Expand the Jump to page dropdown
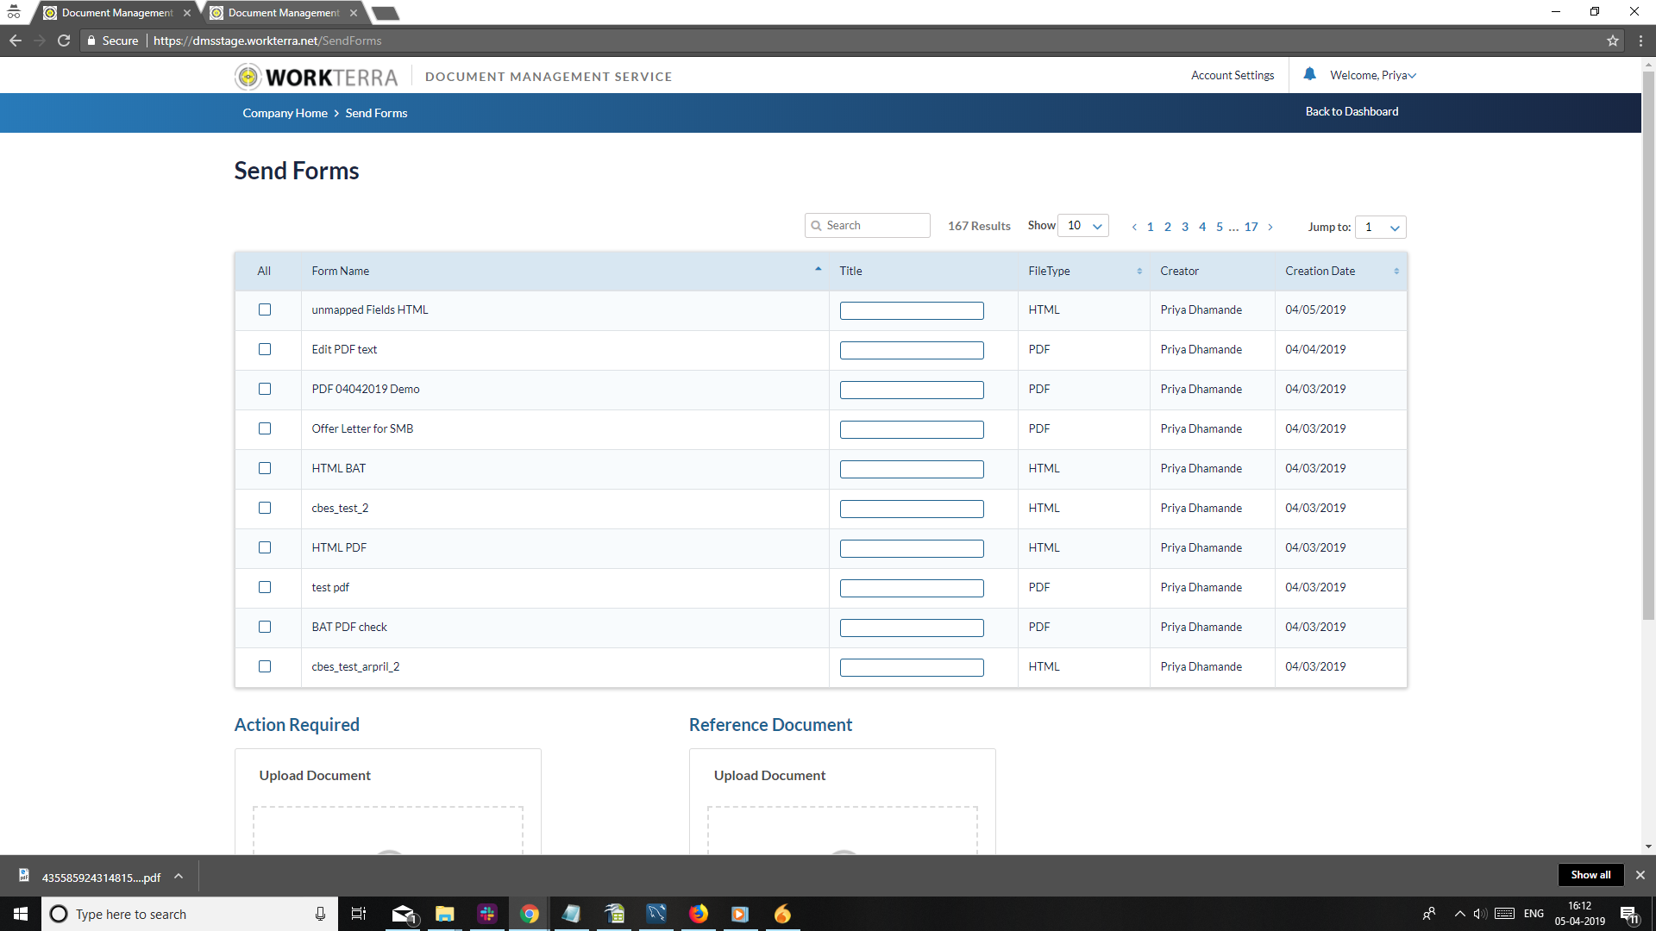The height and width of the screenshot is (931, 1656). [1380, 227]
